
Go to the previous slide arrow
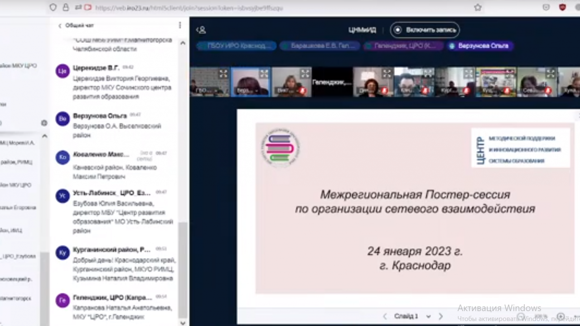[385, 316]
